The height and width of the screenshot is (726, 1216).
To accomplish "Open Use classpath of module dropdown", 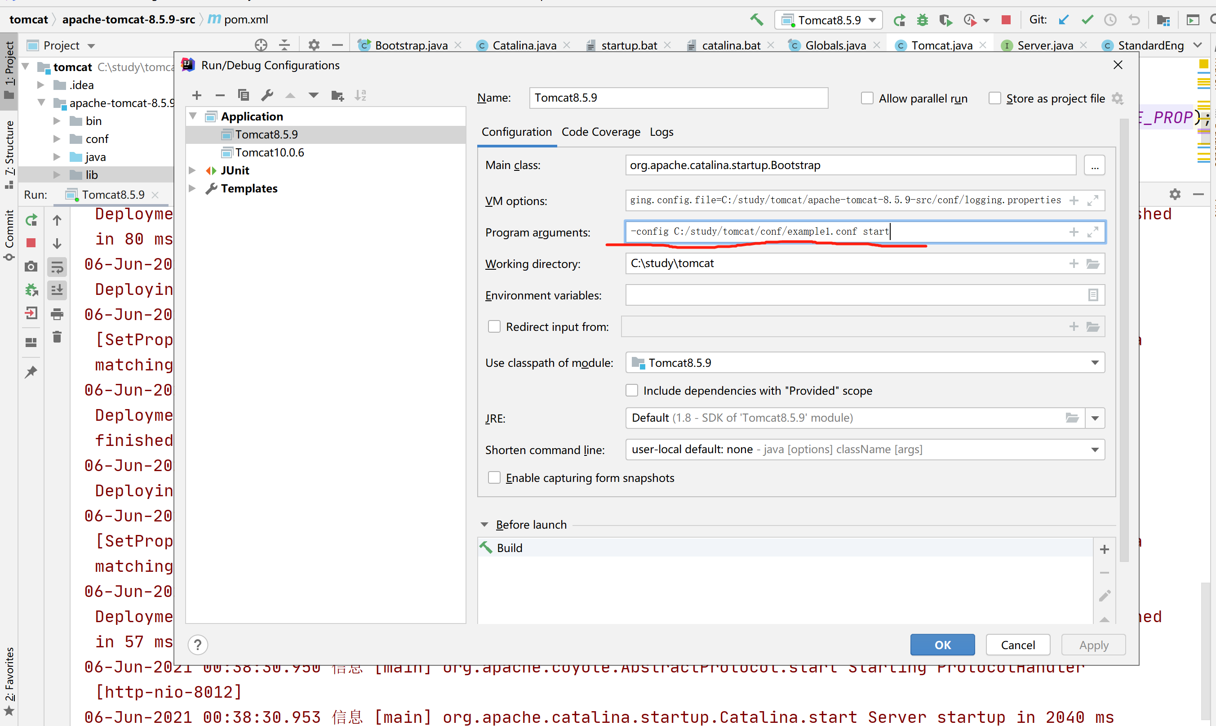I will 1095,362.
